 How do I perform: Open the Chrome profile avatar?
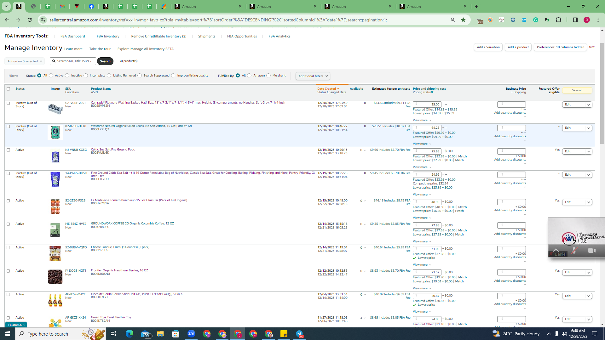pos(587,20)
